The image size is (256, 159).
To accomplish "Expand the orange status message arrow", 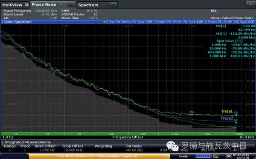I will click(x=168, y=156).
